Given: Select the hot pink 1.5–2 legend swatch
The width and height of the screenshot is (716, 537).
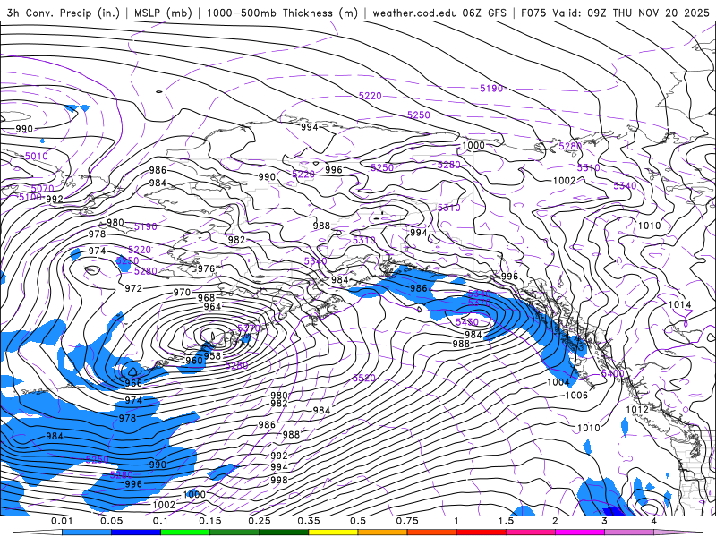Looking at the screenshot, I should (530, 533).
